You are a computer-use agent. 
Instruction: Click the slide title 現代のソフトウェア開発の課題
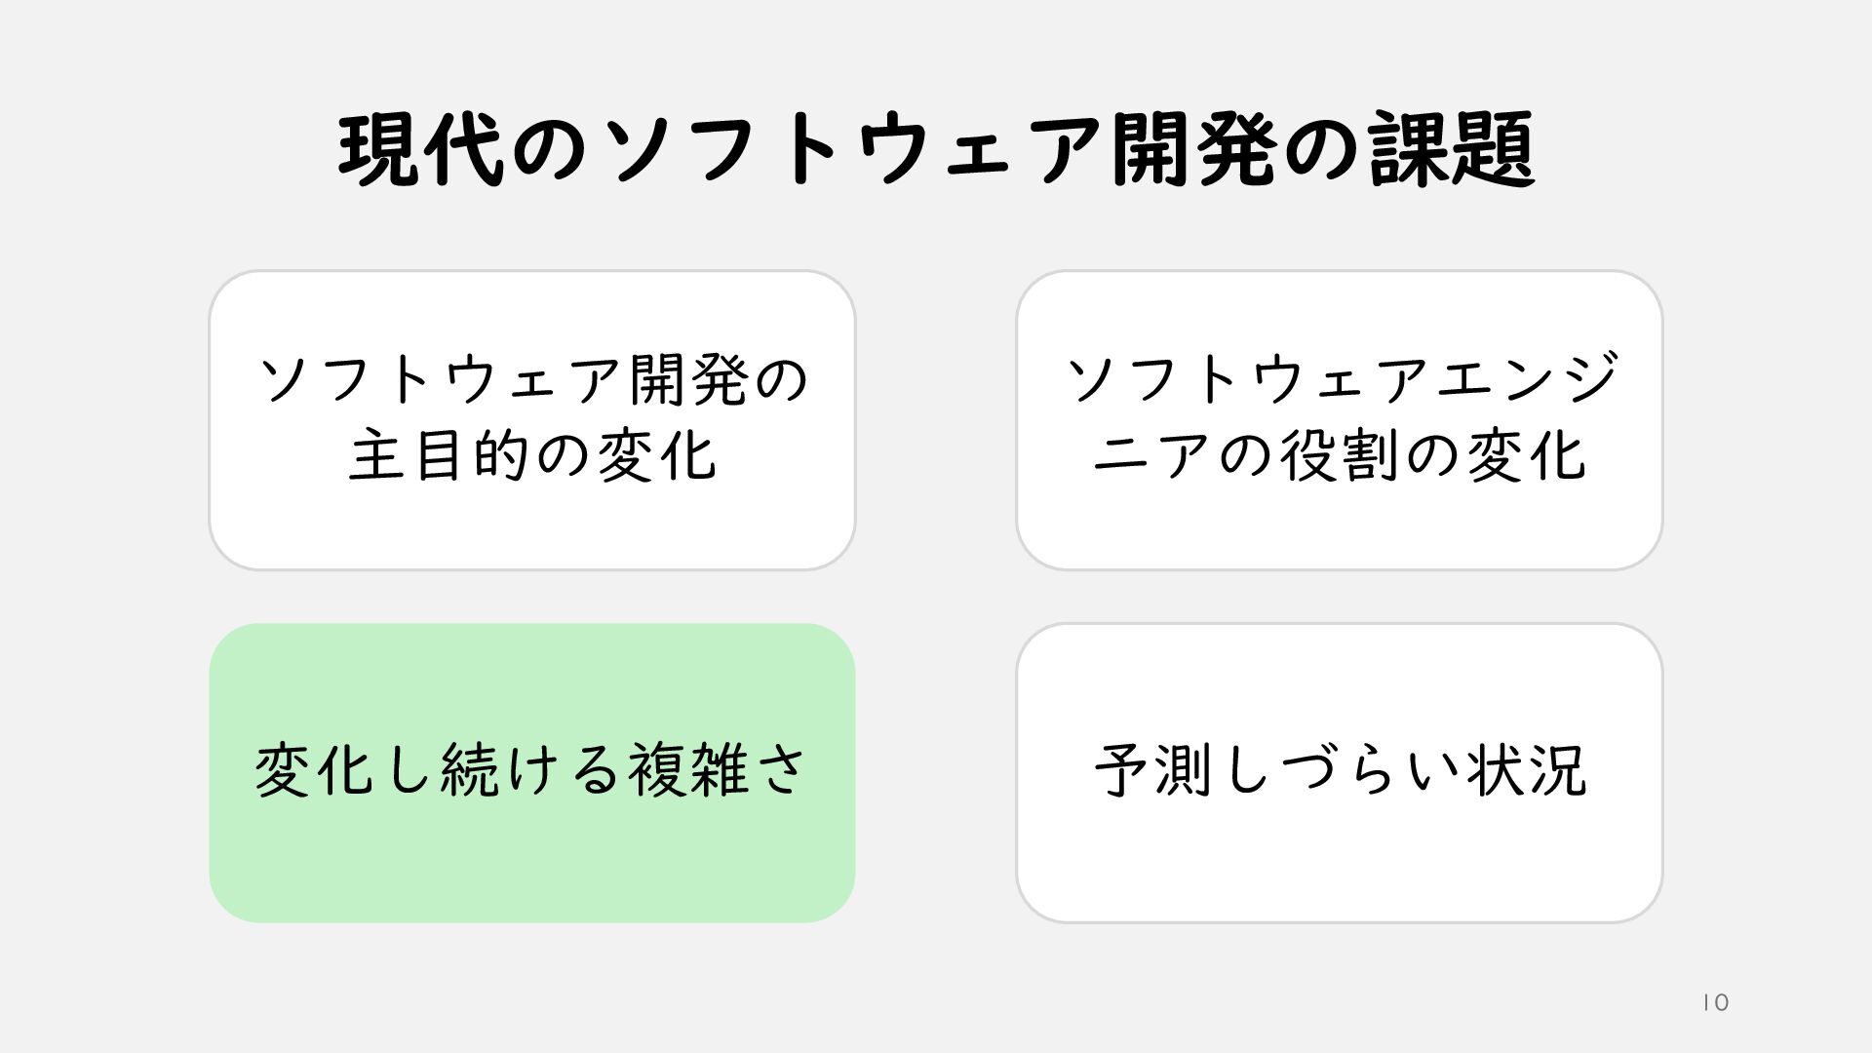(936, 151)
